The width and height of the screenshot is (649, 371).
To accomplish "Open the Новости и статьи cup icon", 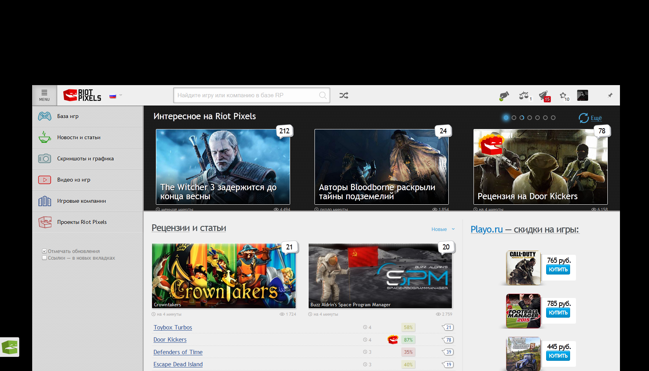I will pos(45,137).
